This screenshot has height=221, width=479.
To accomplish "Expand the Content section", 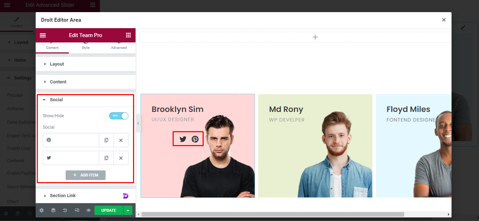I will click(86, 82).
